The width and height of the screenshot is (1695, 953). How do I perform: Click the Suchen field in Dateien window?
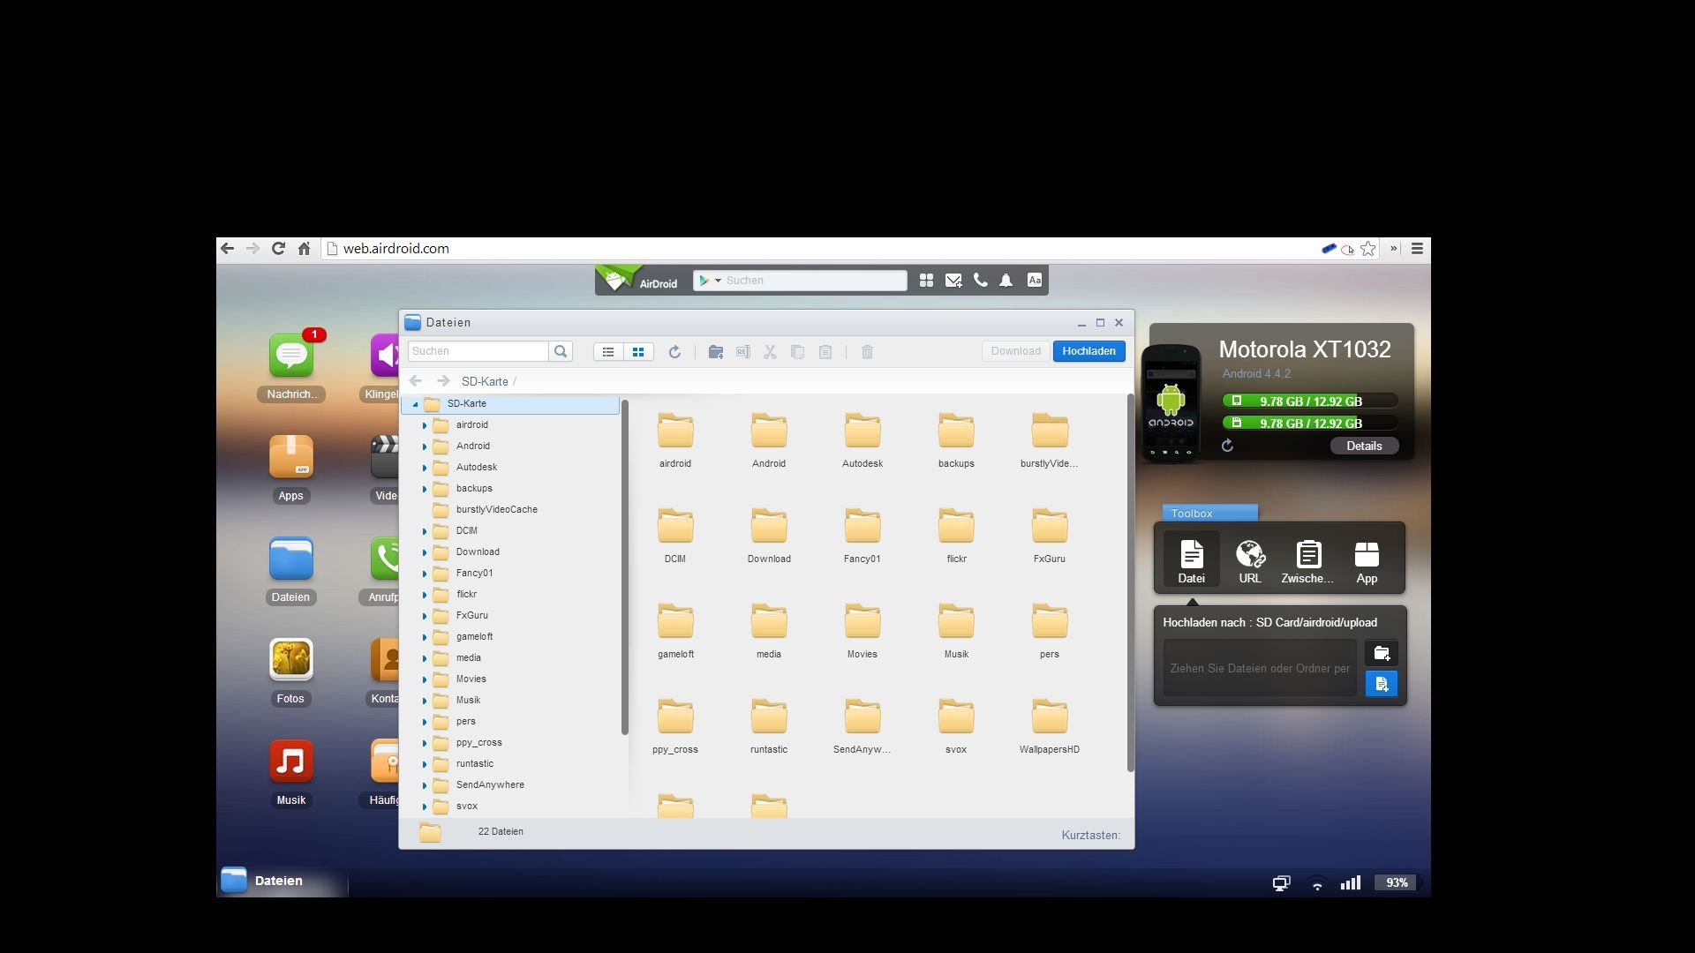[478, 351]
